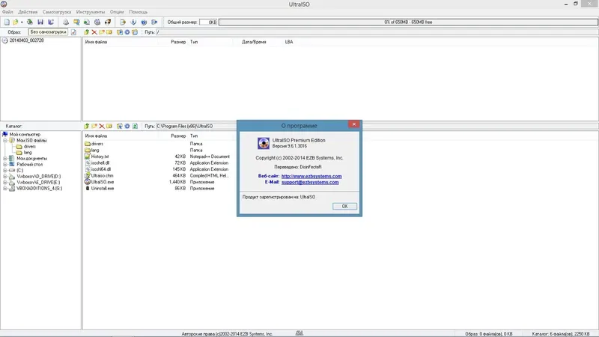599x337 pixels.
Task: Click the blue gear icon in image toolbar
Action: pyautogui.click(x=127, y=32)
